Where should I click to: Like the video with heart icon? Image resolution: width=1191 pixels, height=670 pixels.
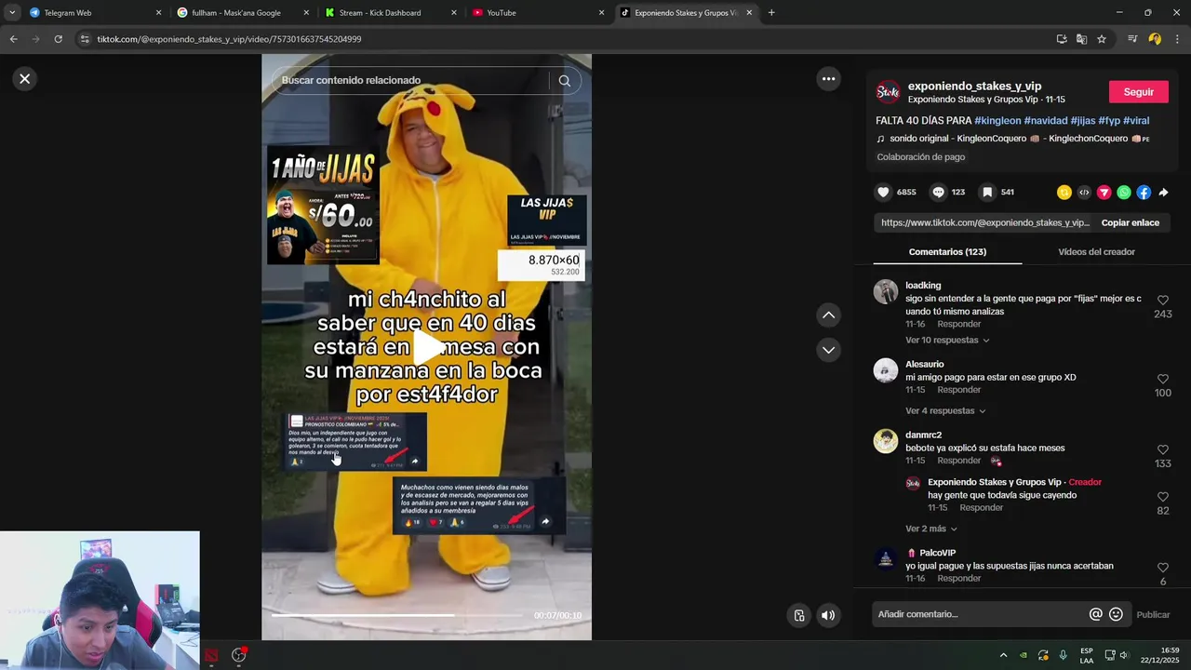883,193
